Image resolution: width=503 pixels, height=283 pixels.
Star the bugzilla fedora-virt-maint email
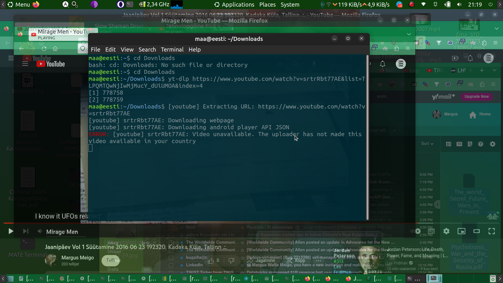pos(242,258)
